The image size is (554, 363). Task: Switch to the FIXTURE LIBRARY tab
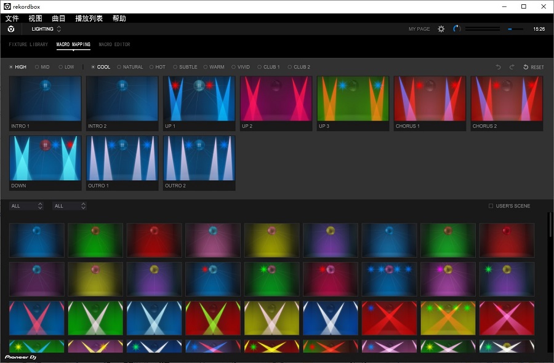tap(28, 44)
